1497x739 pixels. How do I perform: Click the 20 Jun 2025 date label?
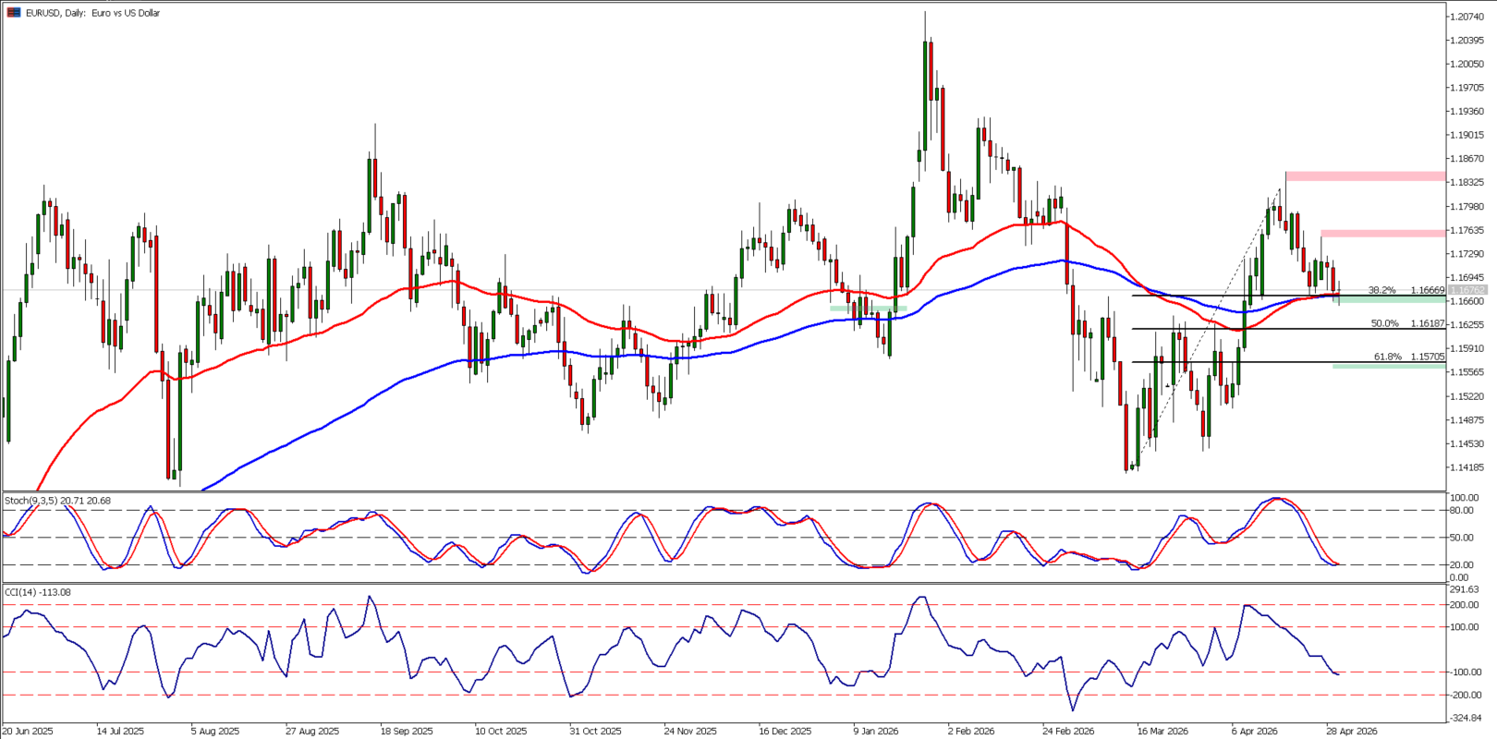pyautogui.click(x=28, y=731)
